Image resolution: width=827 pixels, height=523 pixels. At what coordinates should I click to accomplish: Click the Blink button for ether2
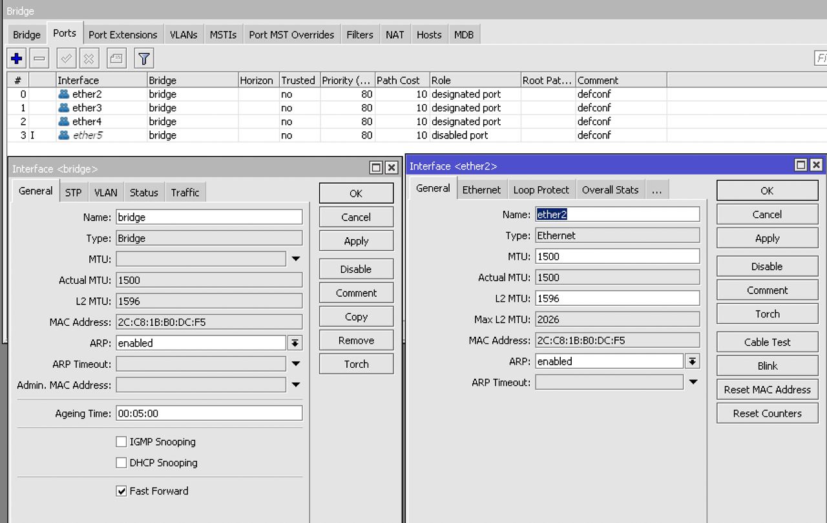click(x=767, y=366)
